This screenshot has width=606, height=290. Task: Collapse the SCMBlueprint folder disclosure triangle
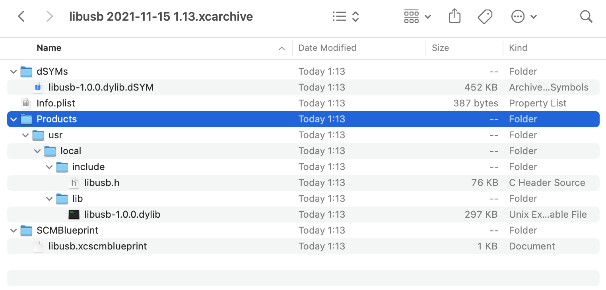[x=14, y=230]
